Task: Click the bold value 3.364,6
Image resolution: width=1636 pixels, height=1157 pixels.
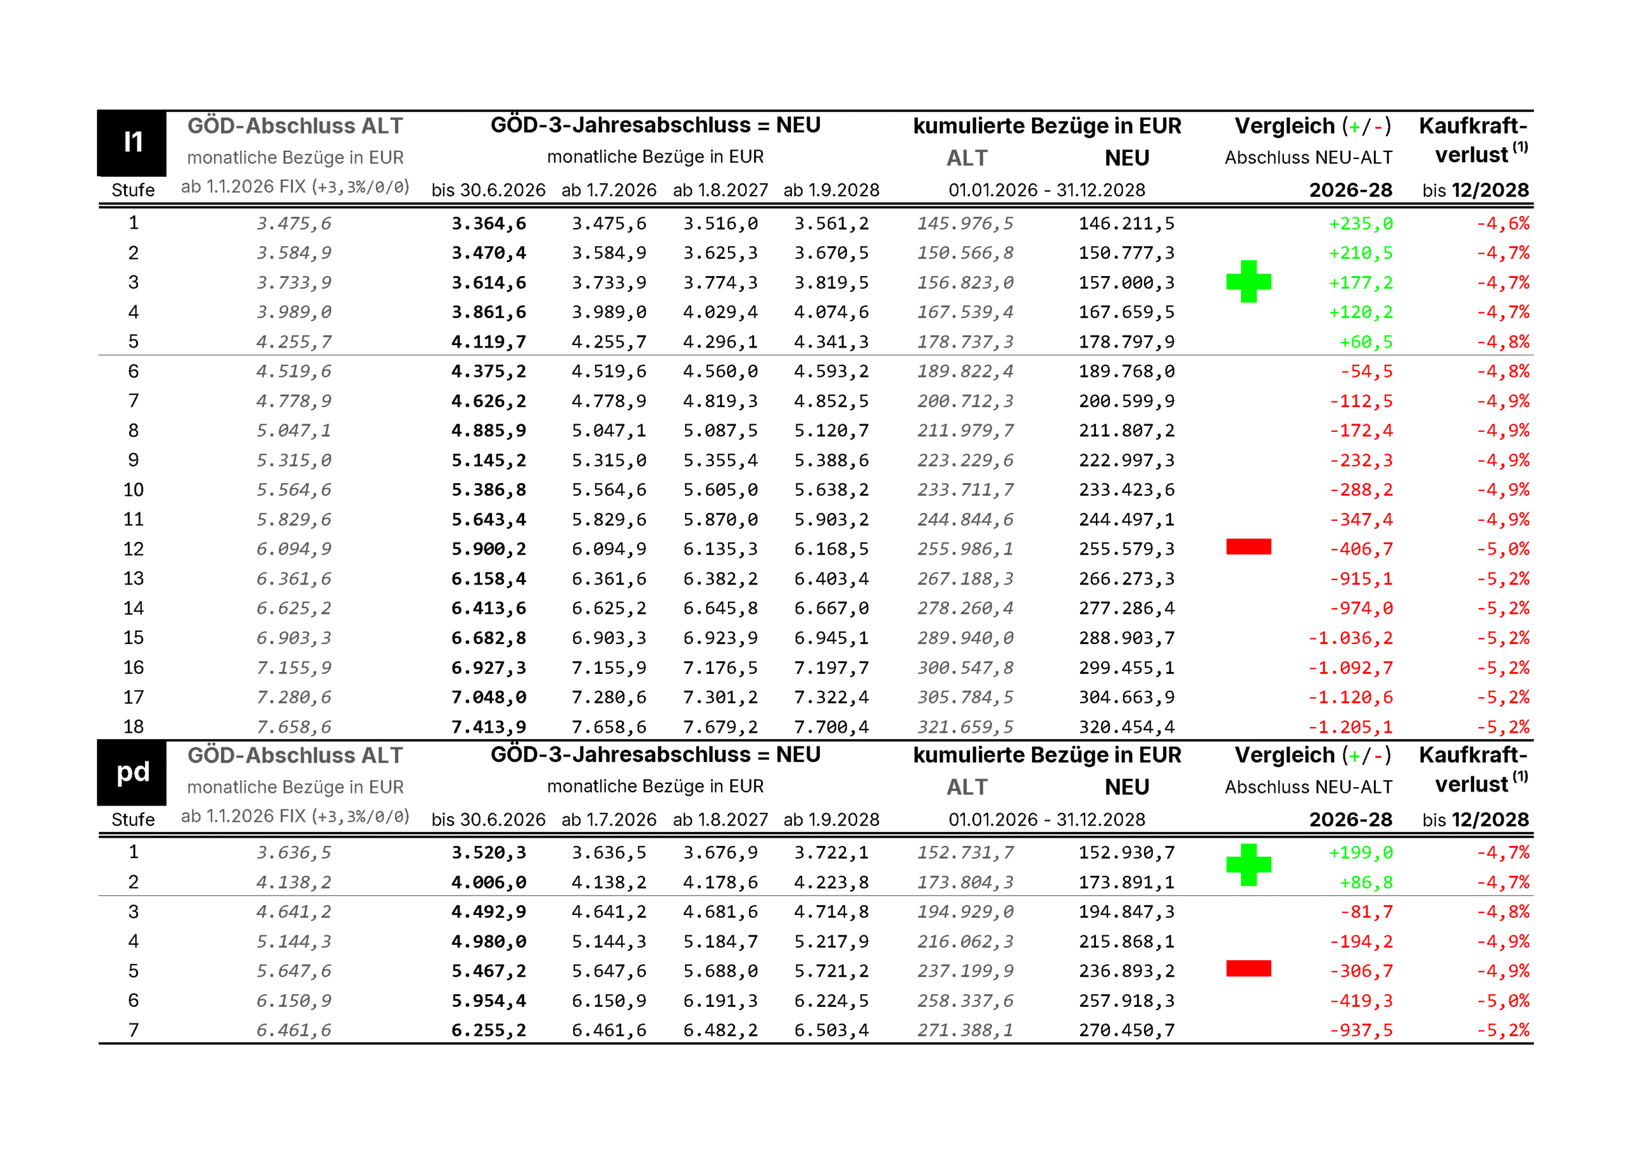Action: 489,224
